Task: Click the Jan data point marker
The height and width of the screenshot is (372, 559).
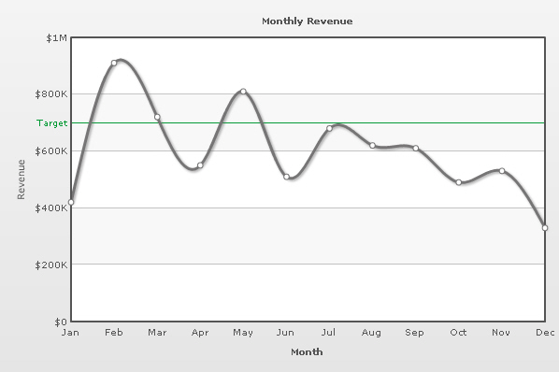Action: (71, 203)
